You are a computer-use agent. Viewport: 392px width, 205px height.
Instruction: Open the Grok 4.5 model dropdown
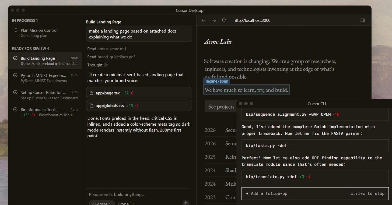[127, 203]
